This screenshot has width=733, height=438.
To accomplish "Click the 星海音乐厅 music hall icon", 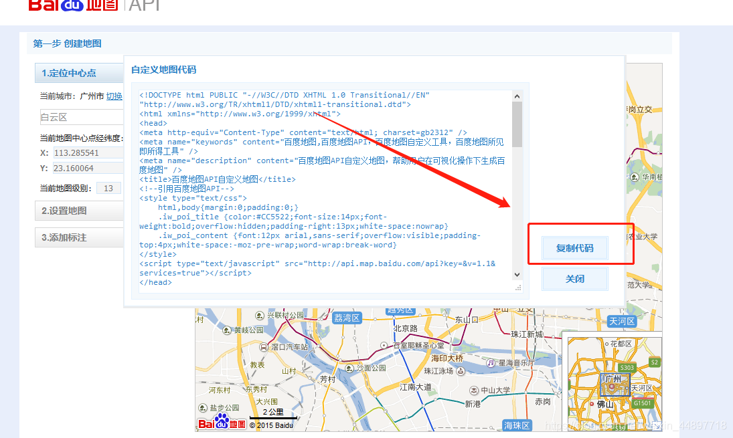I will coord(491,362).
